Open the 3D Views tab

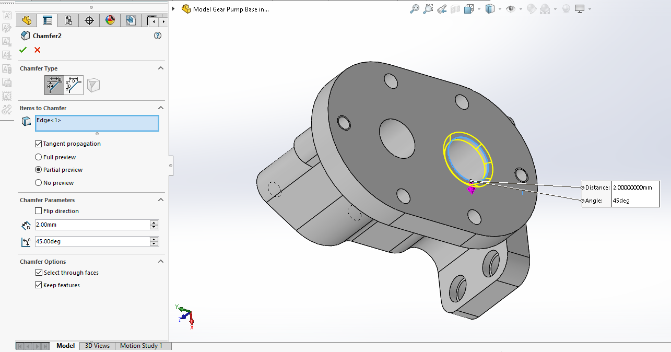click(97, 346)
